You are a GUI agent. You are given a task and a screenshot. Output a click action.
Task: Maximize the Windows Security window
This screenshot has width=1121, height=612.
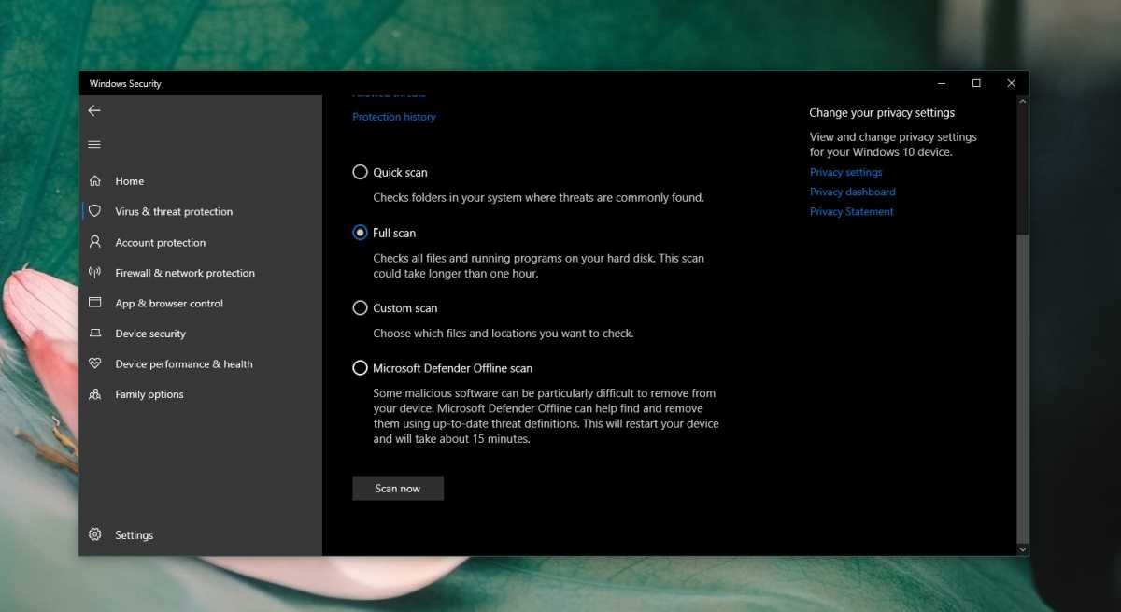click(x=976, y=83)
